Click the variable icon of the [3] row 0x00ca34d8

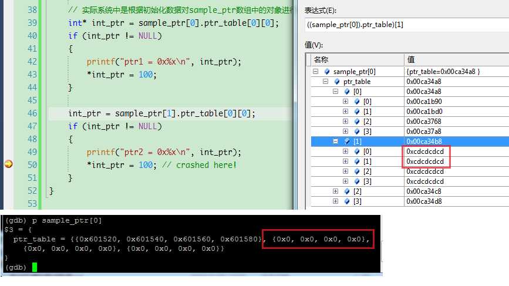tap(347, 201)
